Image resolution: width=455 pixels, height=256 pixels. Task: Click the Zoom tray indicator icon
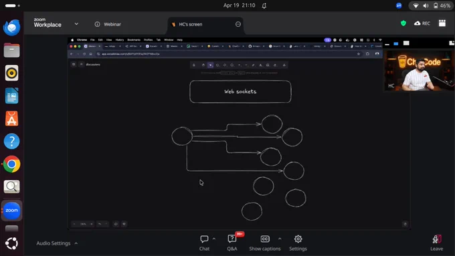click(399, 5)
